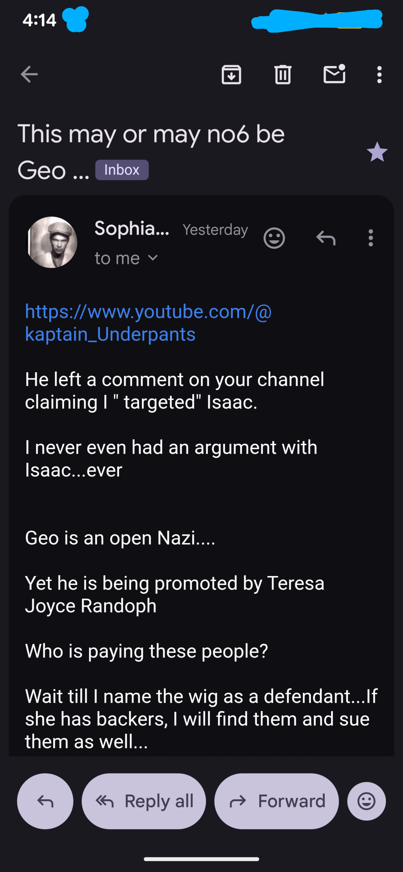This screenshot has width=403, height=872.
Task: Tap the bottom reply button
Action: [x=45, y=801]
